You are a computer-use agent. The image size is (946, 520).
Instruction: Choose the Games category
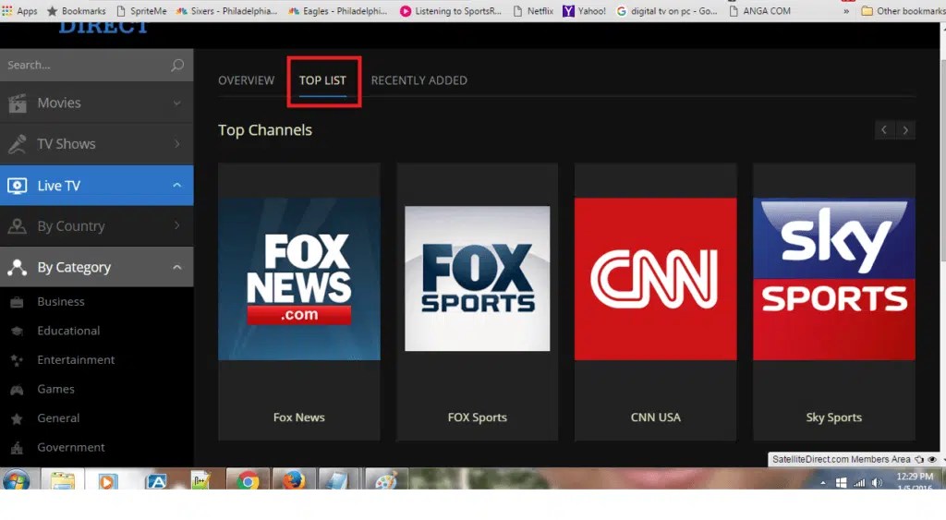tap(55, 389)
